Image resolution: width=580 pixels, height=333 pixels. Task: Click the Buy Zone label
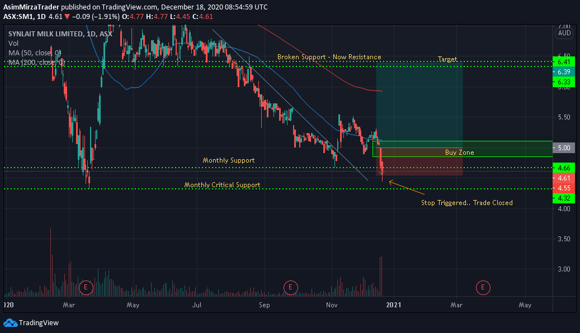point(459,153)
